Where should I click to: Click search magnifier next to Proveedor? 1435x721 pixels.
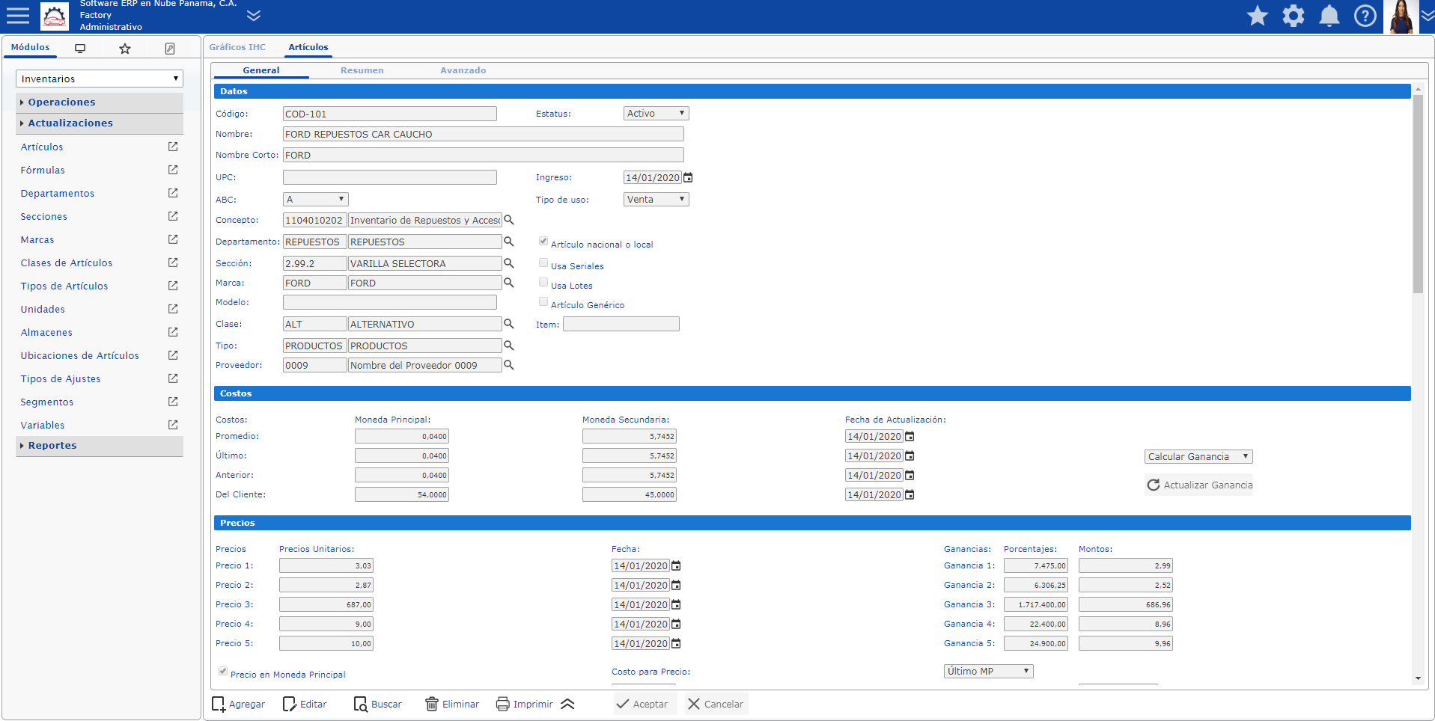click(x=509, y=365)
